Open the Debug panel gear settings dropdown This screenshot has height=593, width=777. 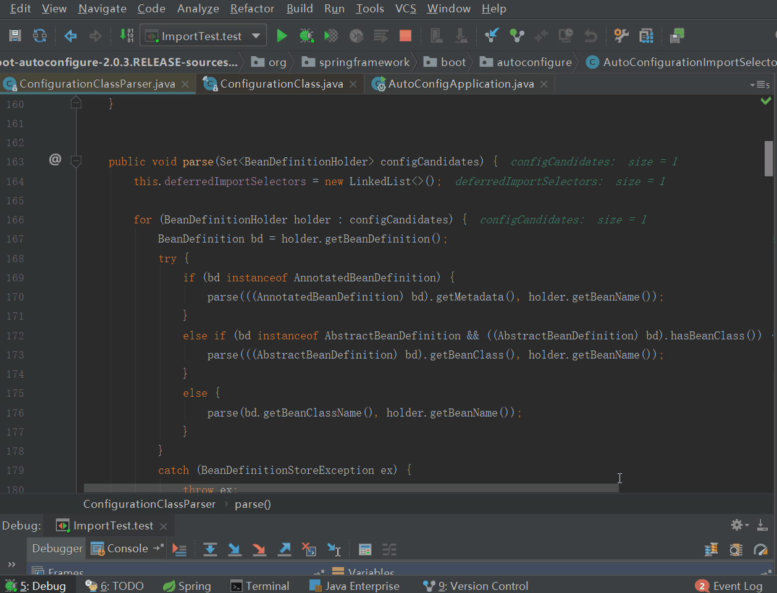pyautogui.click(x=739, y=525)
